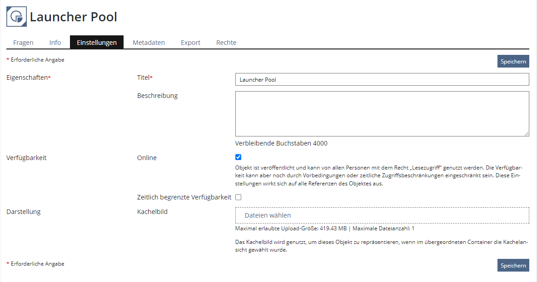Click the Titel field label
This screenshot has height=282, width=537.
pyautogui.click(x=144, y=78)
